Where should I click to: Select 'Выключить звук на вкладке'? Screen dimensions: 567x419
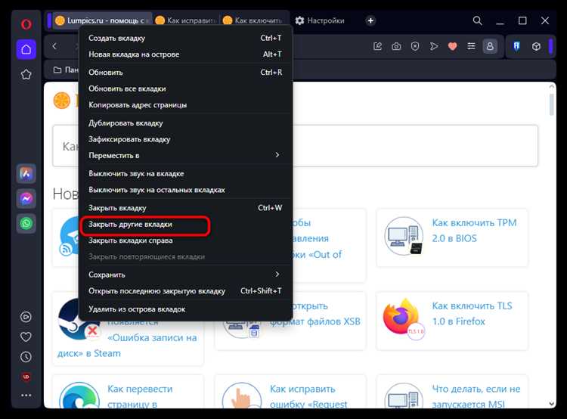[x=185, y=174]
